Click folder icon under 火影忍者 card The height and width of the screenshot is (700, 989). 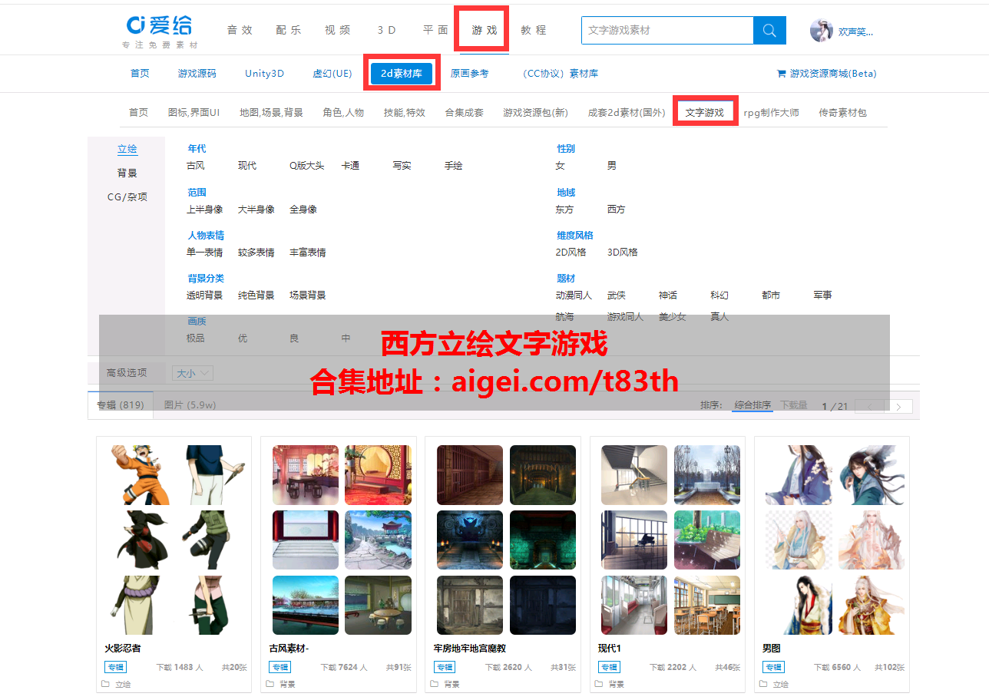(106, 683)
